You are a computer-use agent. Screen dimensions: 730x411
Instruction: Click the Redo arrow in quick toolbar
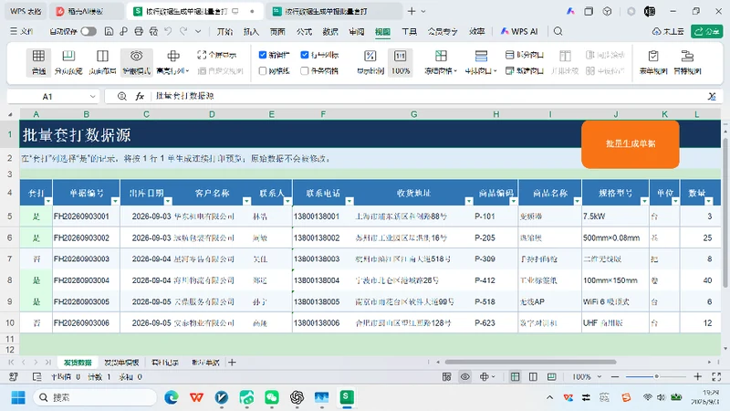point(183,31)
